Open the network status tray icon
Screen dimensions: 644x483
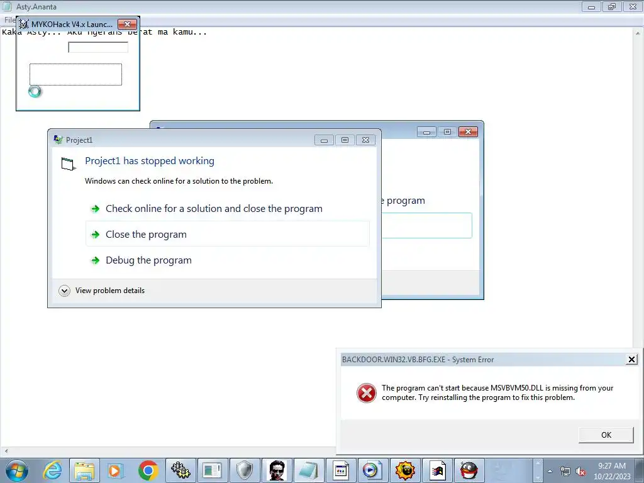pyautogui.click(x=565, y=472)
